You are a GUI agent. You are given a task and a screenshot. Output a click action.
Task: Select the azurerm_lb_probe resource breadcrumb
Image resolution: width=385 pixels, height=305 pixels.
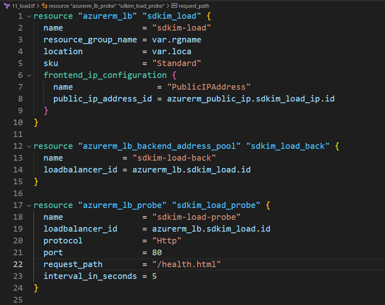coord(107,6)
